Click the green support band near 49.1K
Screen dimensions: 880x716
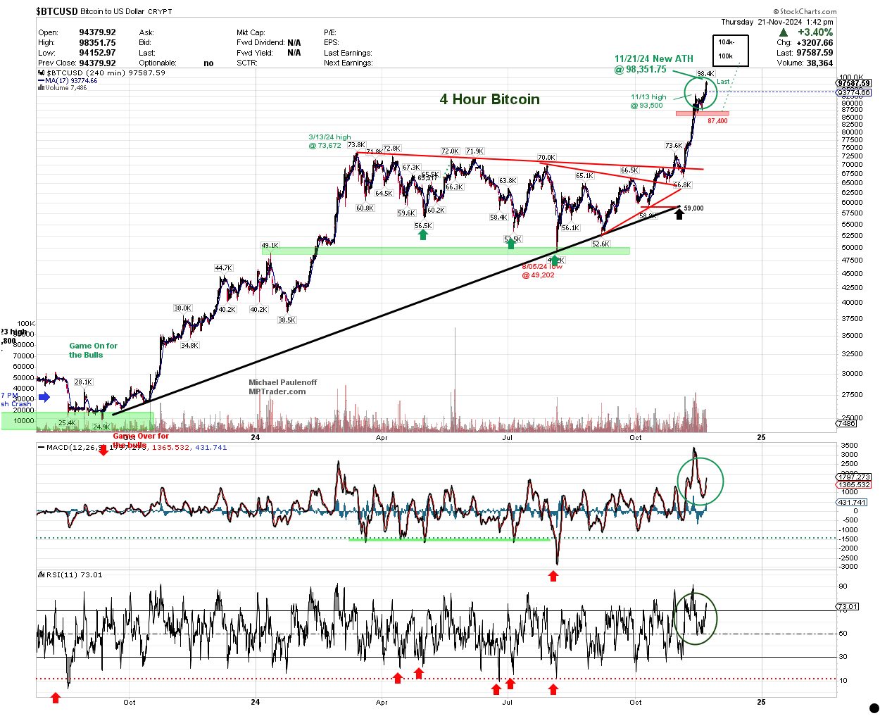coord(446,251)
